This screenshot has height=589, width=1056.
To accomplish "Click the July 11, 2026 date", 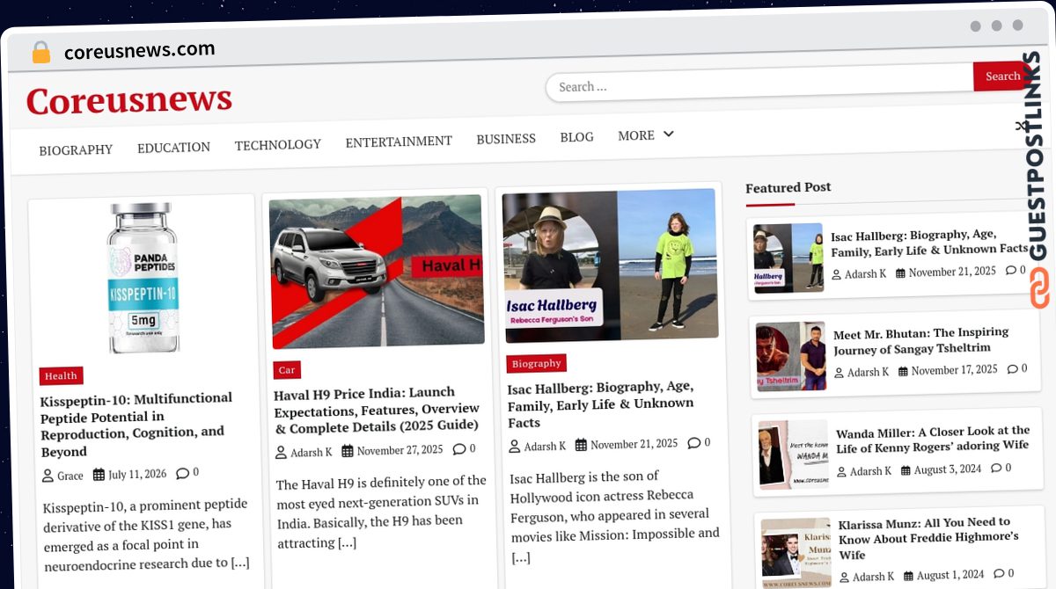I will point(137,474).
